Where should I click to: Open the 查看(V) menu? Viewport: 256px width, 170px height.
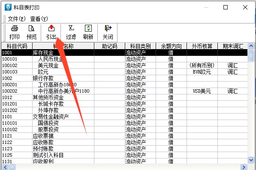point(39,19)
